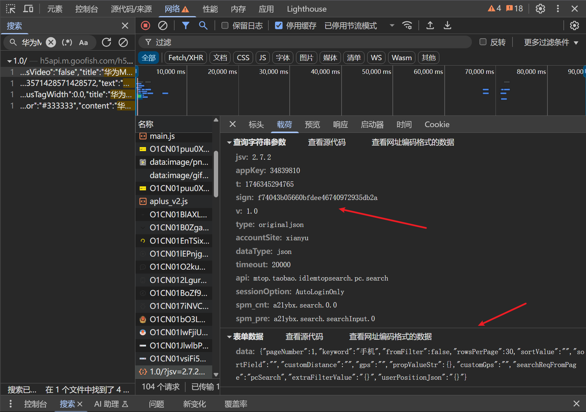Screen dimensions: 586x412
Task: Clear the network log with the clear icon
Action: coord(163,26)
